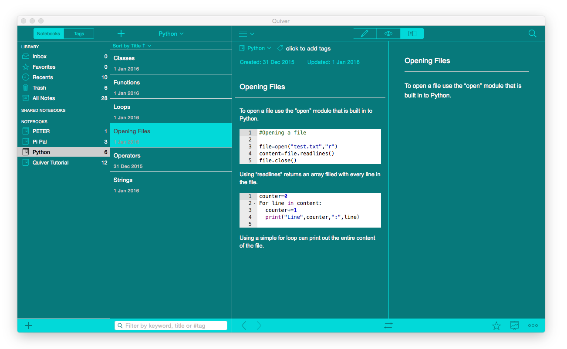Open the Inbox library item
Screen dimensions: 567x349
pos(64,57)
